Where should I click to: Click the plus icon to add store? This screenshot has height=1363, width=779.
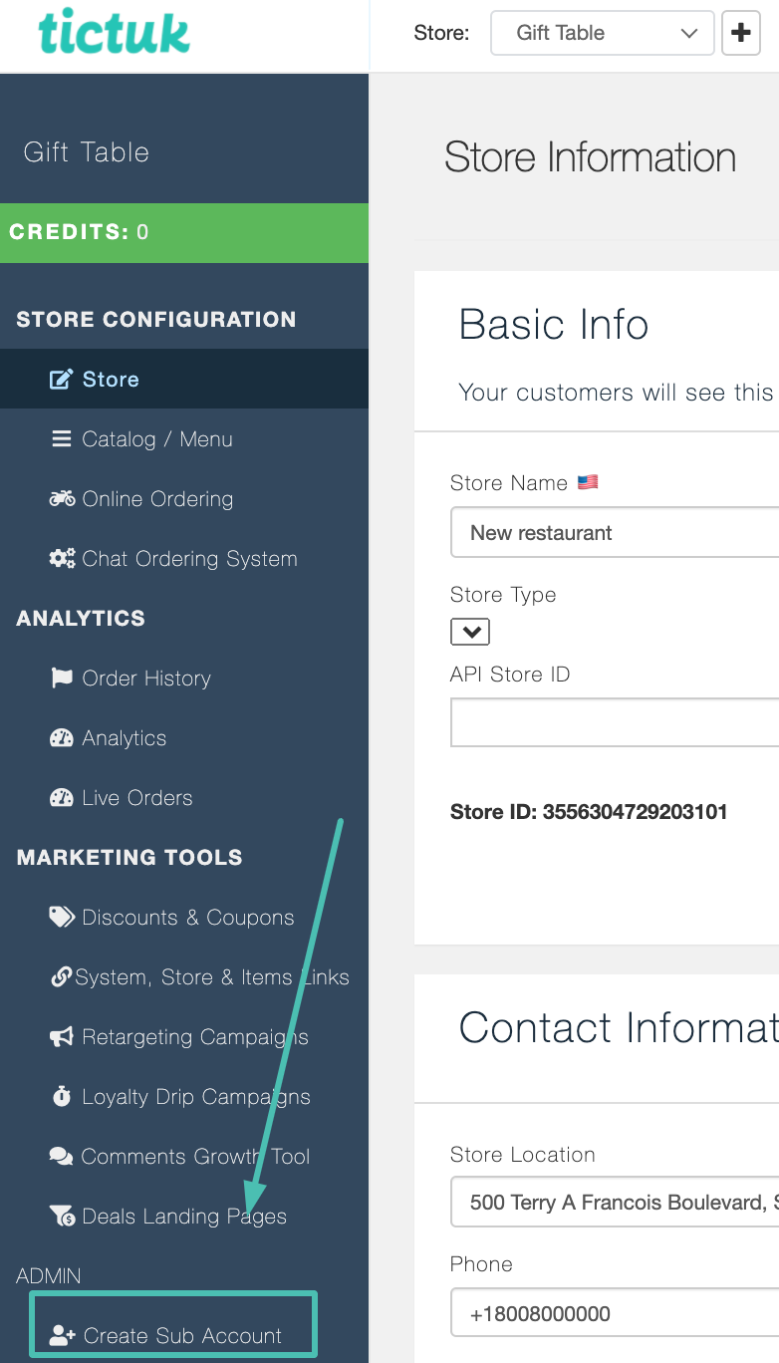coord(740,33)
